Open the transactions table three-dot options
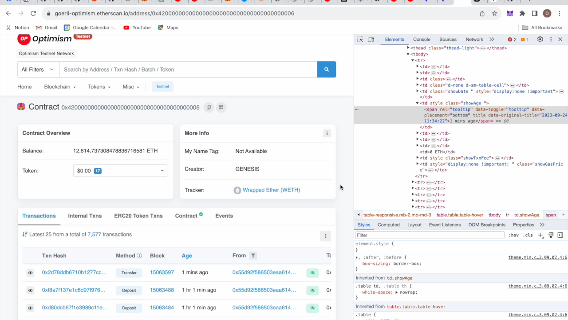Viewport: 568px width, 320px height. click(326, 236)
